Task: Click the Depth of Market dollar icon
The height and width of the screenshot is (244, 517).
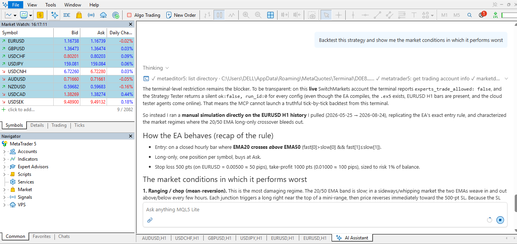Action: tap(40, 15)
